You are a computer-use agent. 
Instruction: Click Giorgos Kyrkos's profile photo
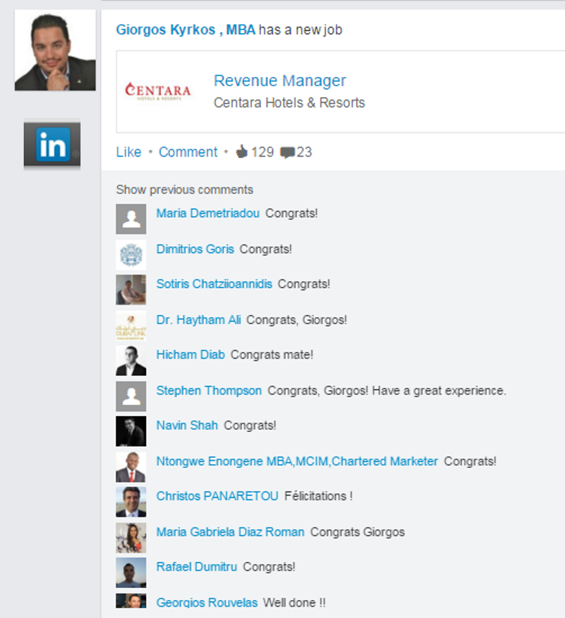pyautogui.click(x=55, y=50)
